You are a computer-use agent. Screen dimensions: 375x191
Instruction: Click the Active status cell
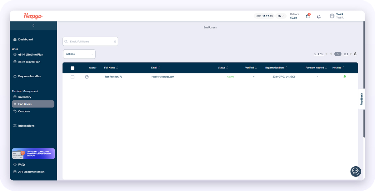(230, 77)
